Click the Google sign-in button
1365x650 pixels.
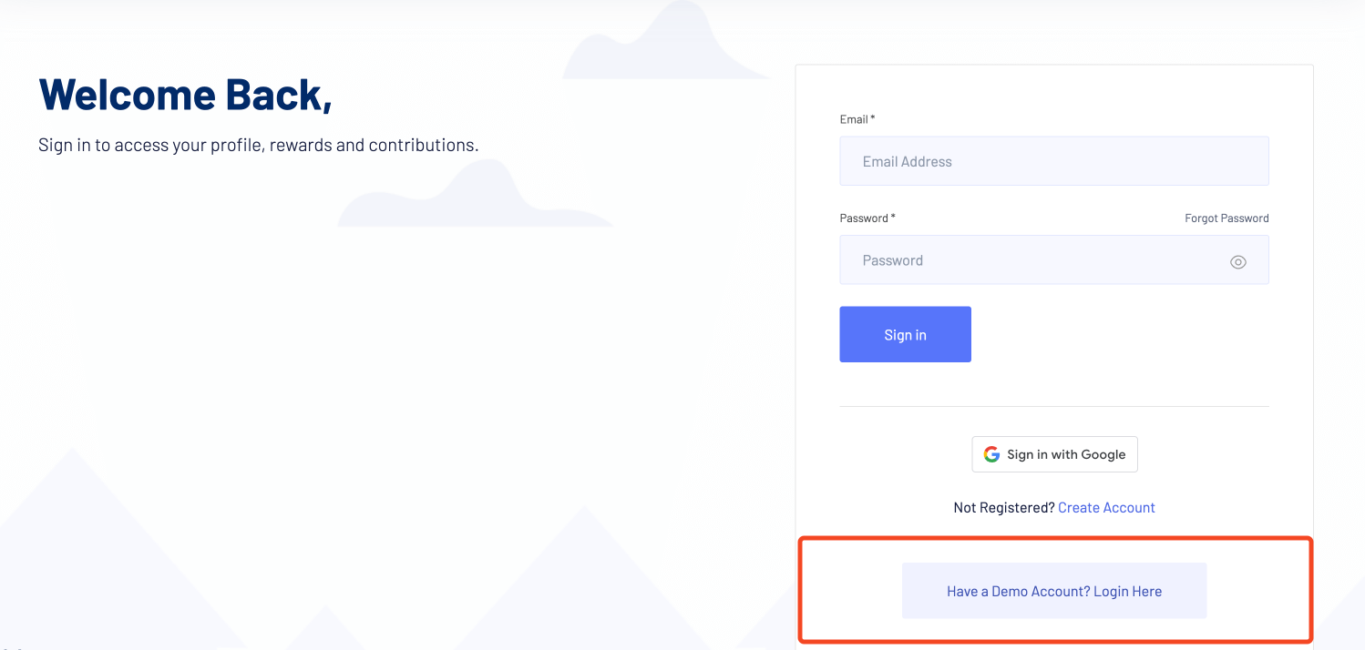point(1054,453)
